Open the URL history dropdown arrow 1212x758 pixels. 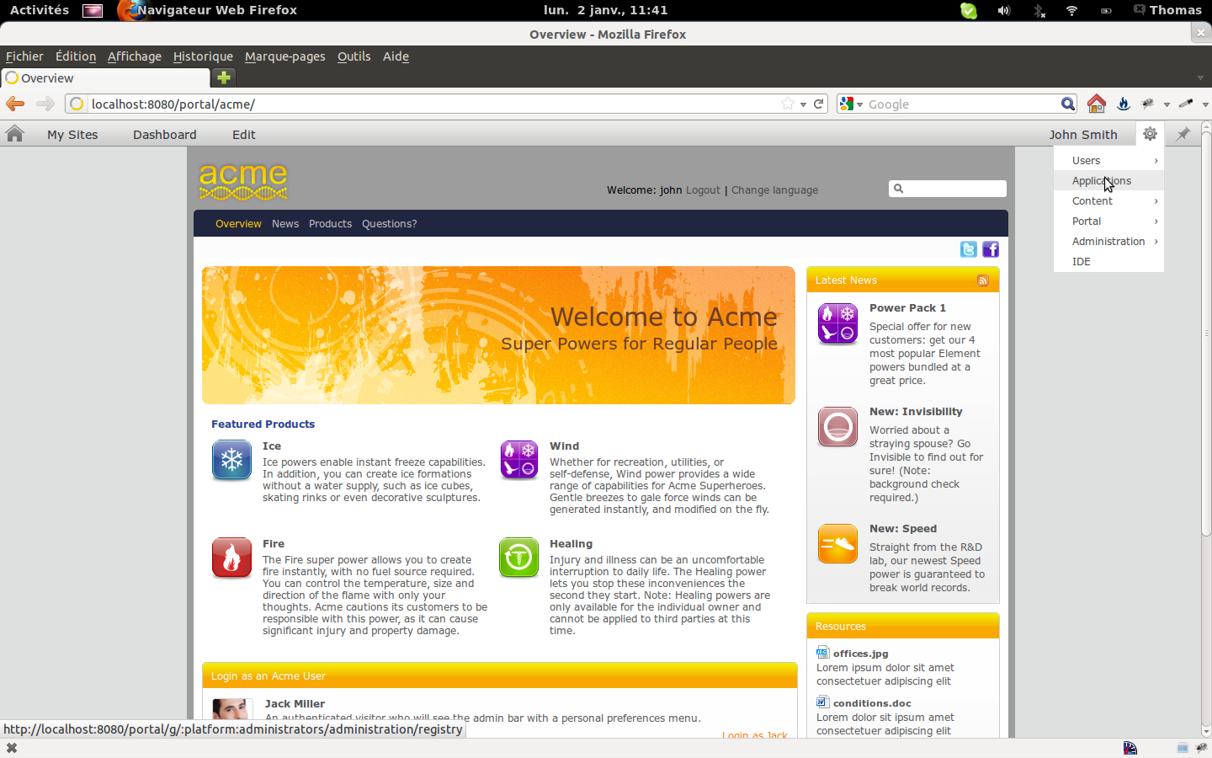pos(804,104)
